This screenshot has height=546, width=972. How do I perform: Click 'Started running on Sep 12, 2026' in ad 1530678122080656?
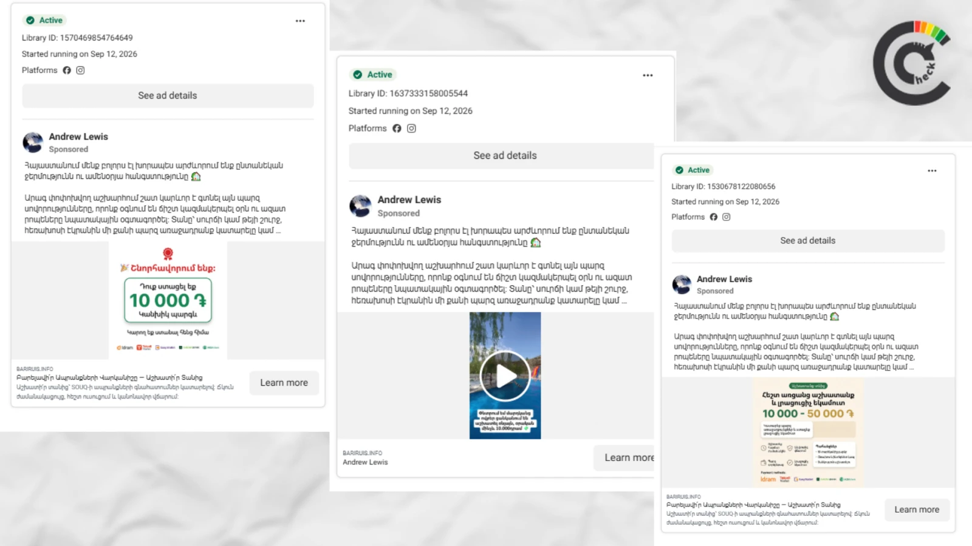(x=725, y=202)
